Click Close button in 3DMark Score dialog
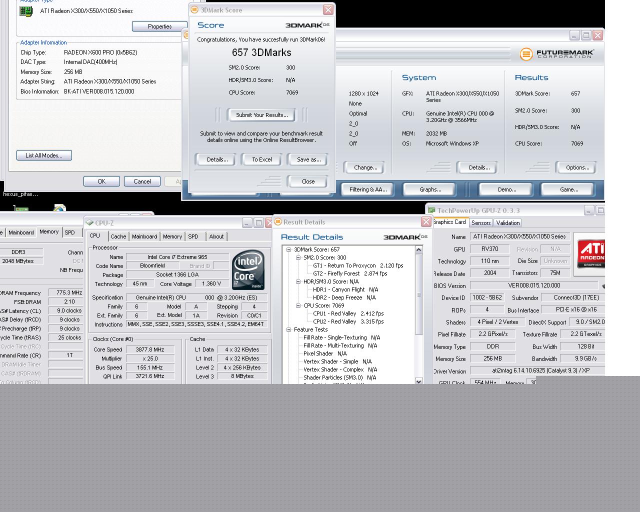Image resolution: width=640 pixels, height=512 pixels. click(307, 181)
